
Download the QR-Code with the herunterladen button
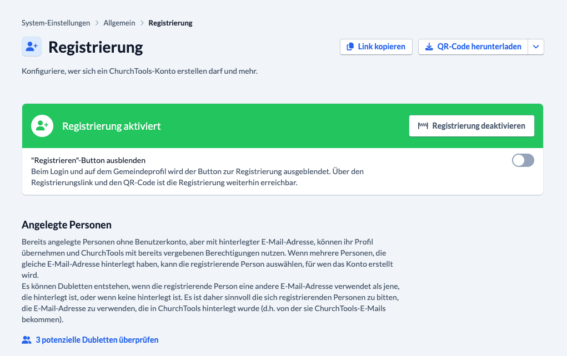473,47
